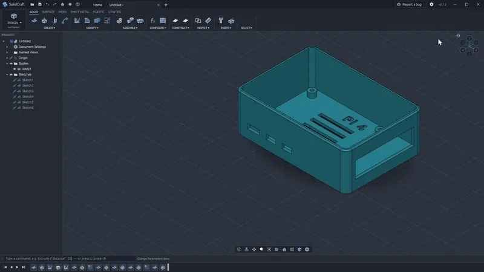Click the home icon in title bar
This screenshot has height=272, width=484.
[62, 5]
